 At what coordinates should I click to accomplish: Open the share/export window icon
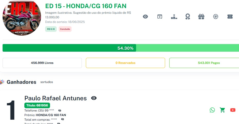point(160,17)
